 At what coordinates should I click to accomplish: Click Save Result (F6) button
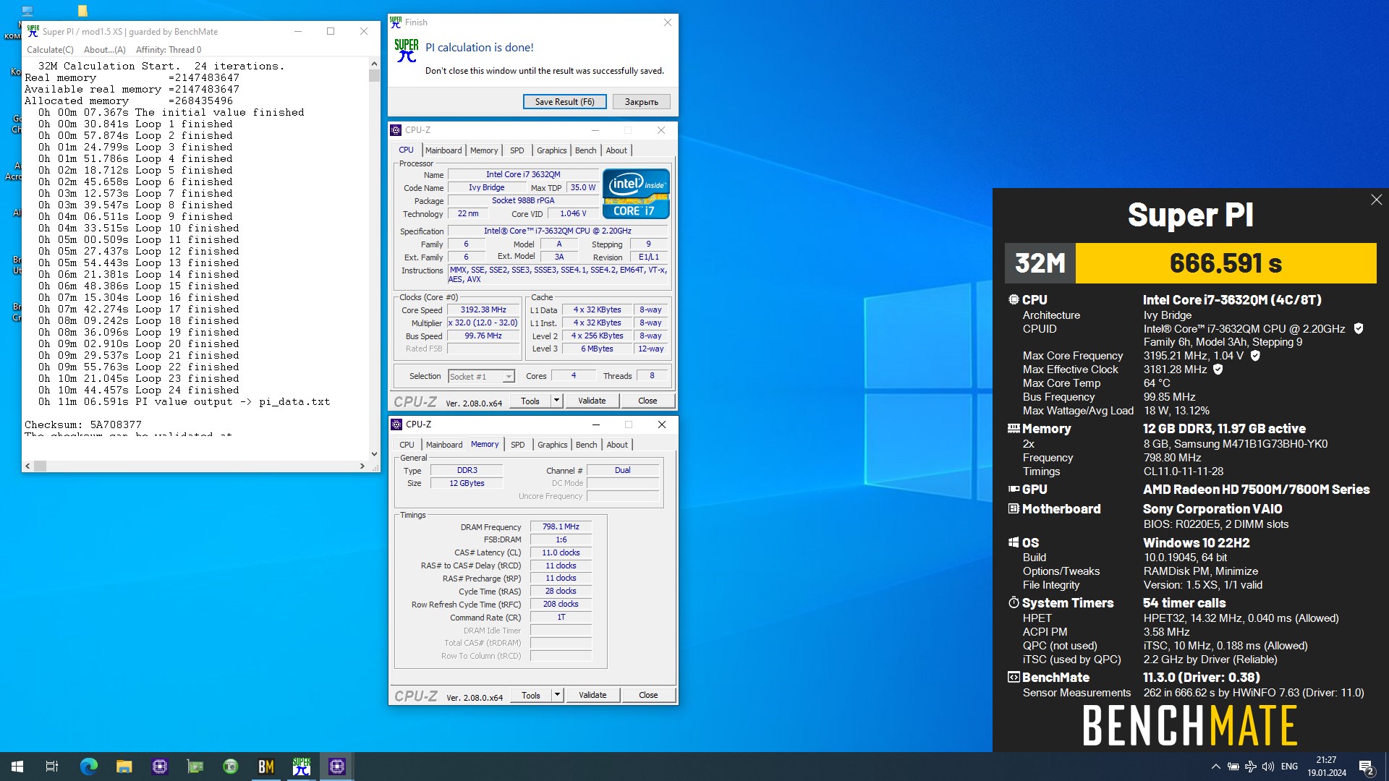coord(565,102)
